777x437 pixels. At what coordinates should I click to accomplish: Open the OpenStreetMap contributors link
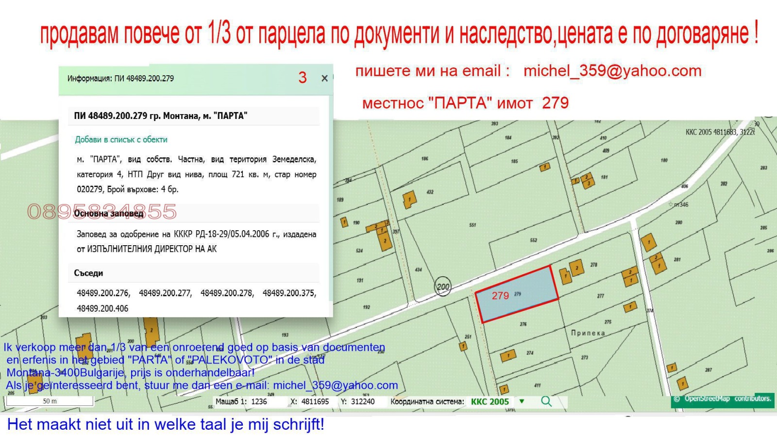click(x=722, y=399)
